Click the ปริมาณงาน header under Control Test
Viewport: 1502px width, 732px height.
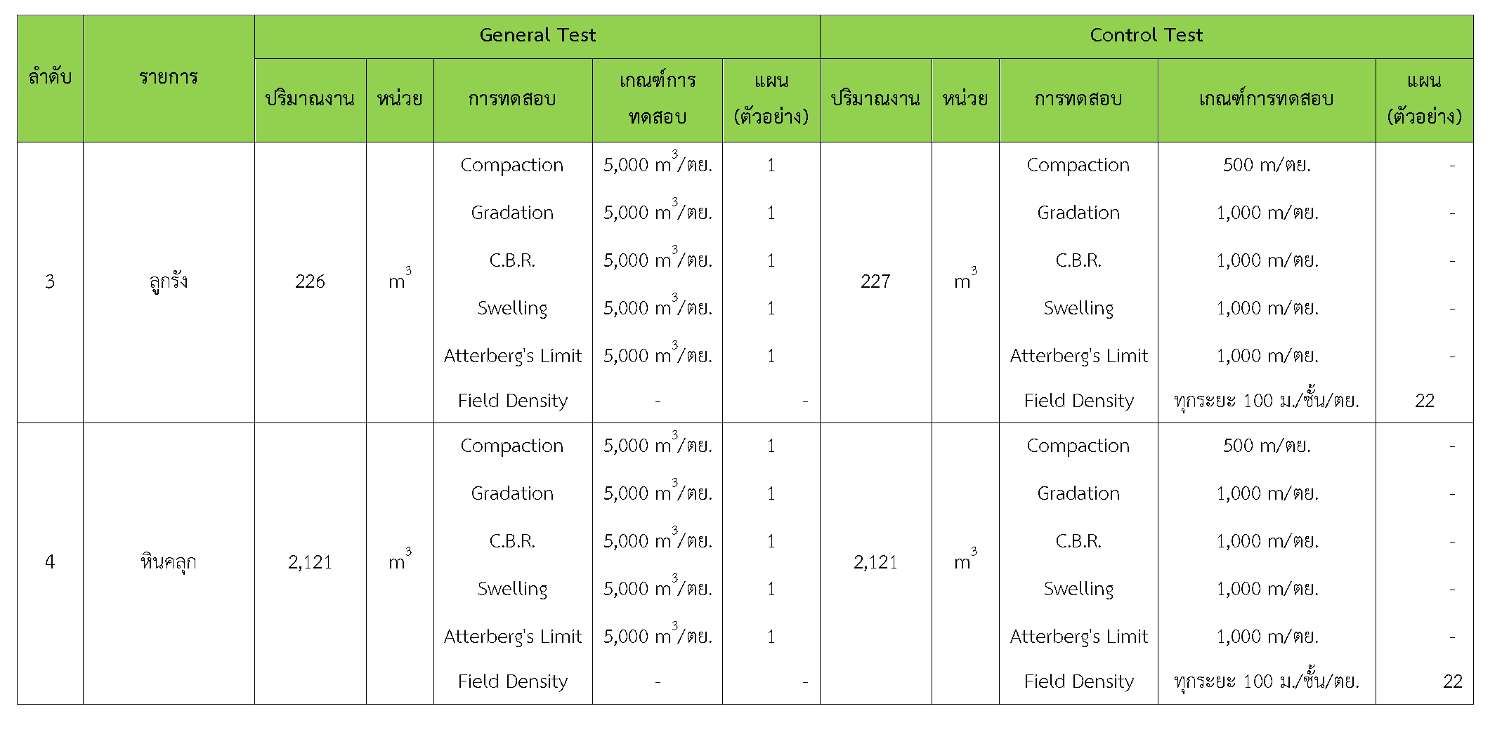tap(875, 99)
